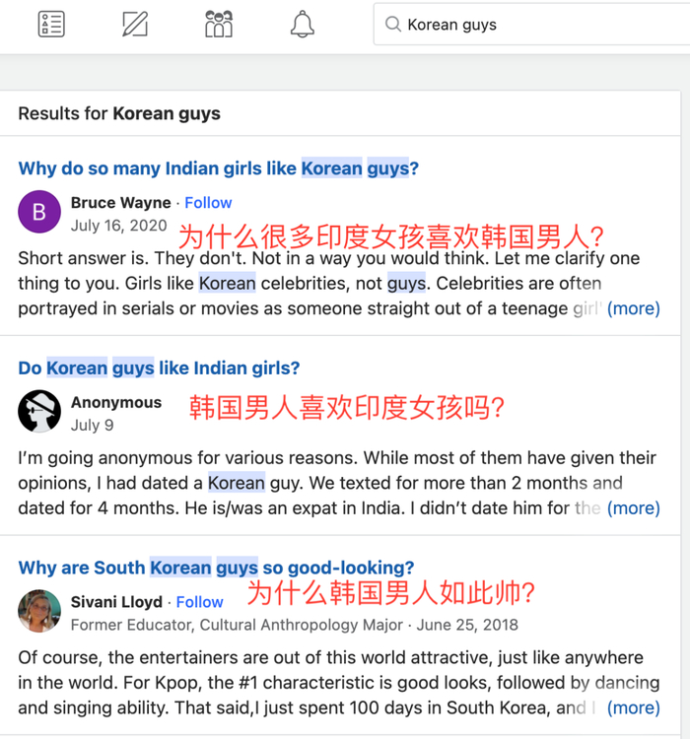Click the write answer pencil icon
690x739 pixels.
click(x=135, y=24)
